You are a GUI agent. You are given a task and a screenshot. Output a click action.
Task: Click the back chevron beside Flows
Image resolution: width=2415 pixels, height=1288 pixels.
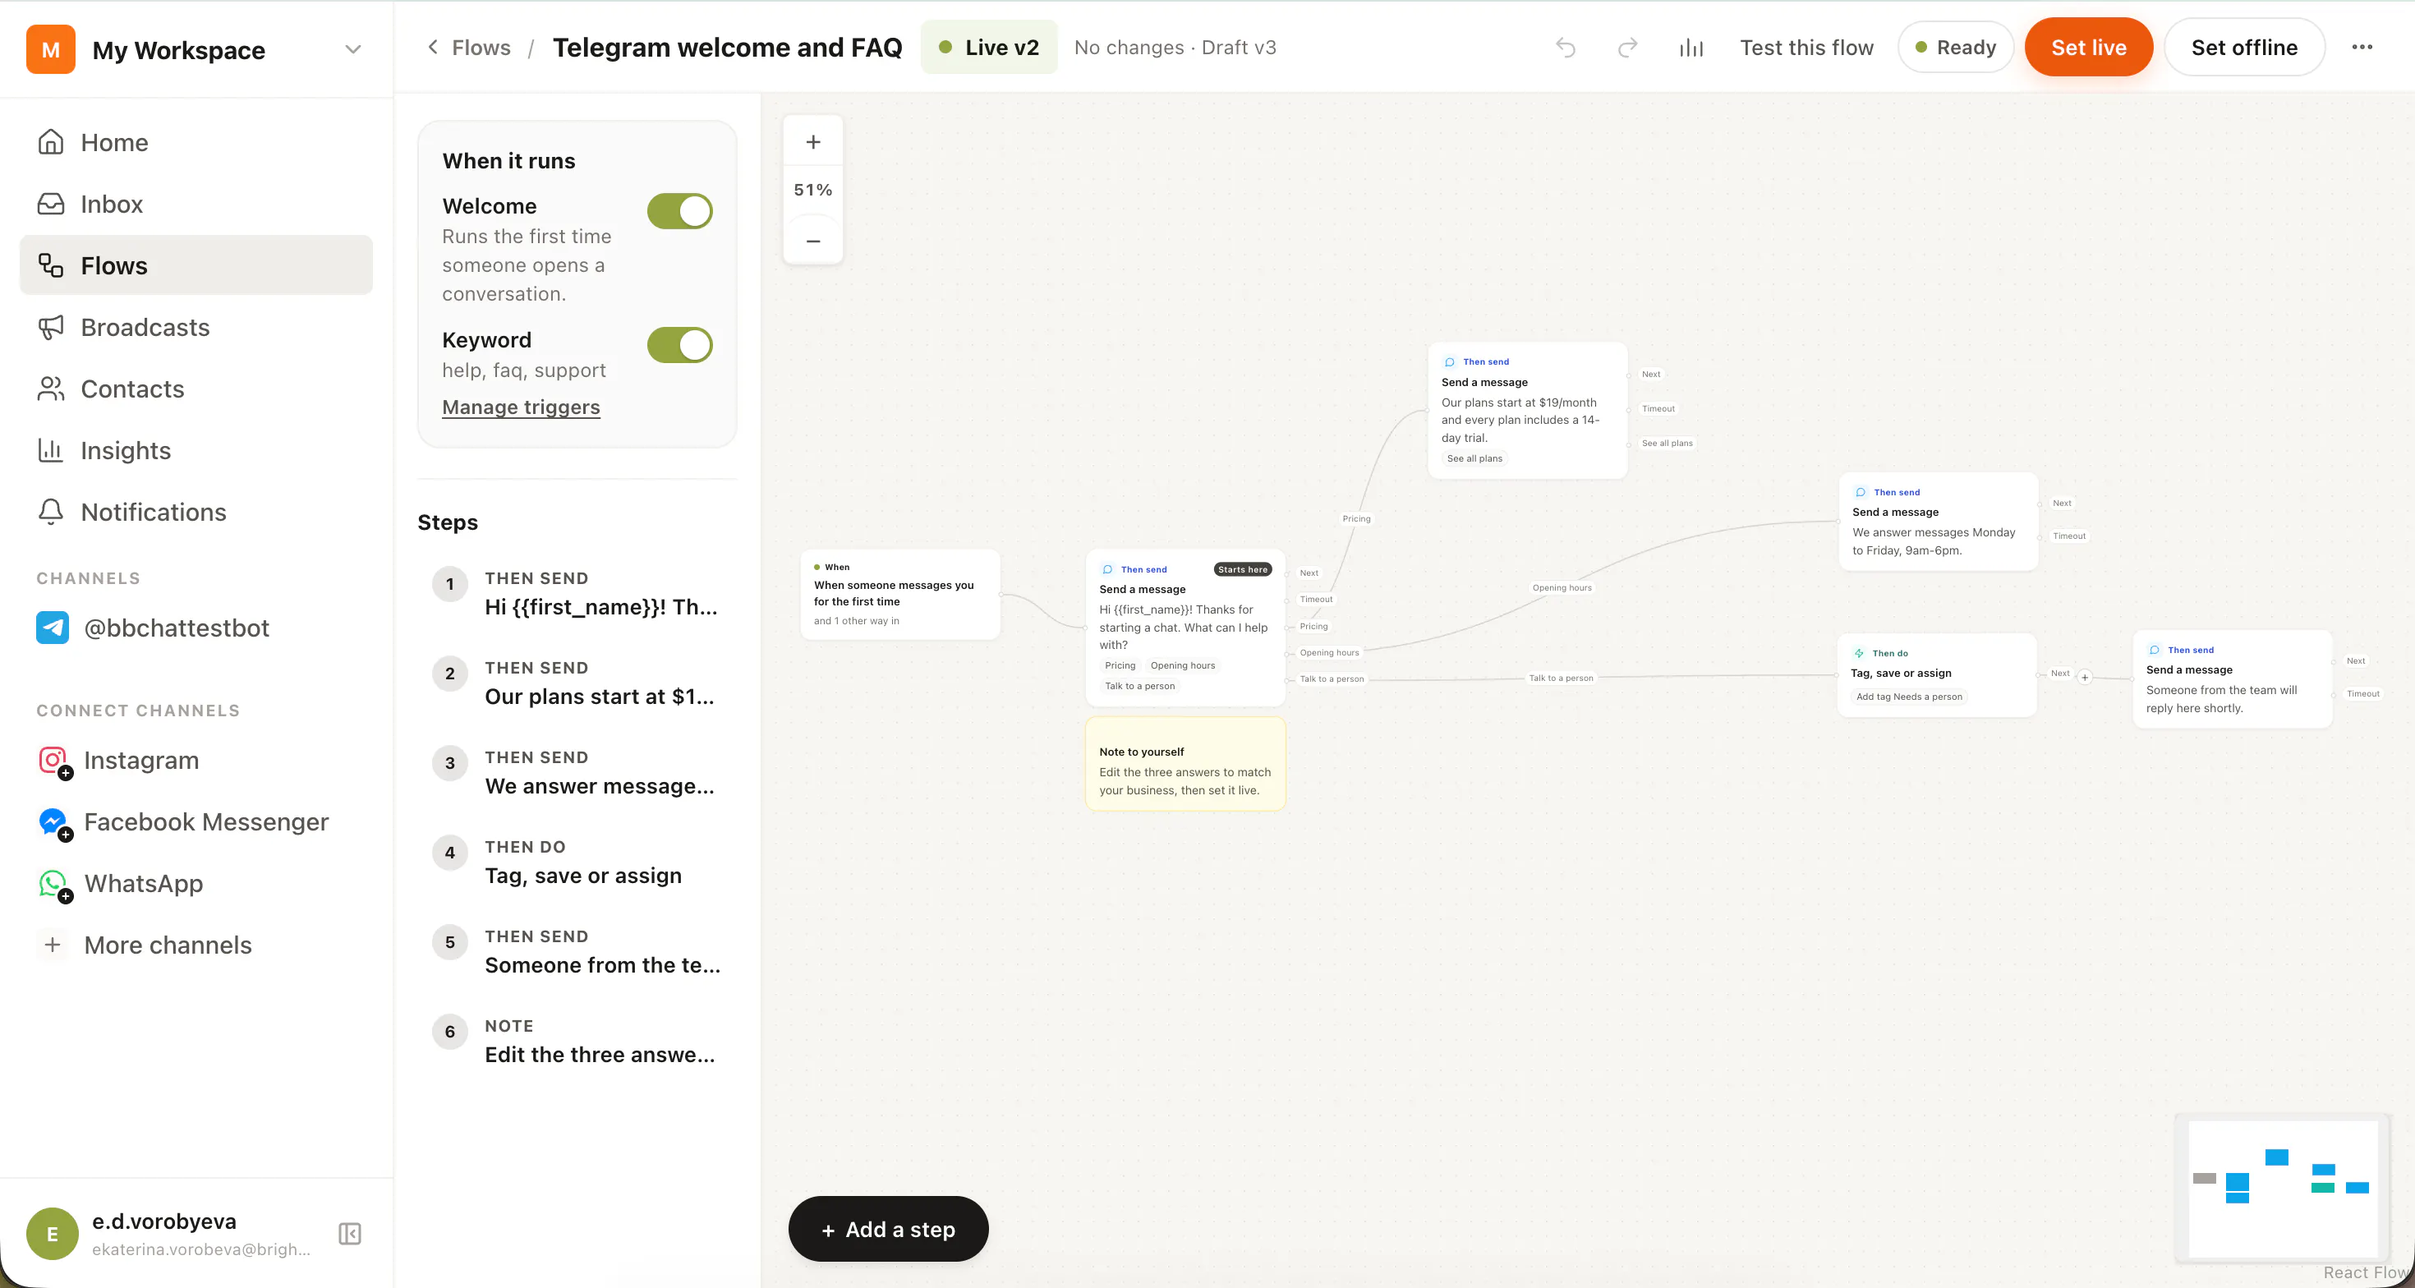coord(432,47)
